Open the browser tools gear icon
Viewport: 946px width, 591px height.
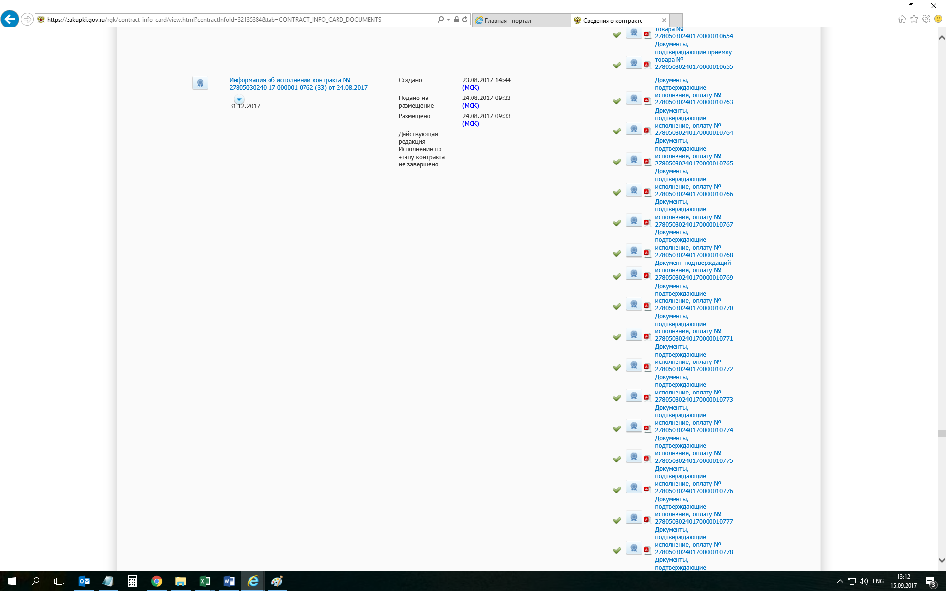926,19
